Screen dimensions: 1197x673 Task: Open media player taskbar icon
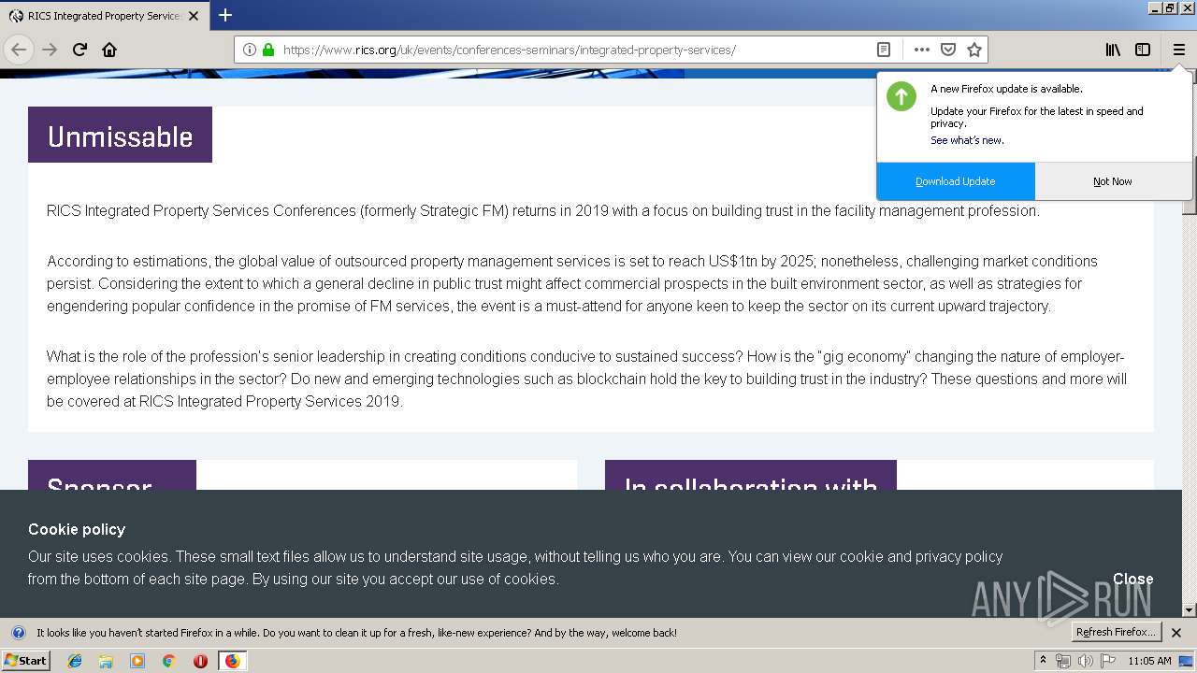(x=137, y=661)
